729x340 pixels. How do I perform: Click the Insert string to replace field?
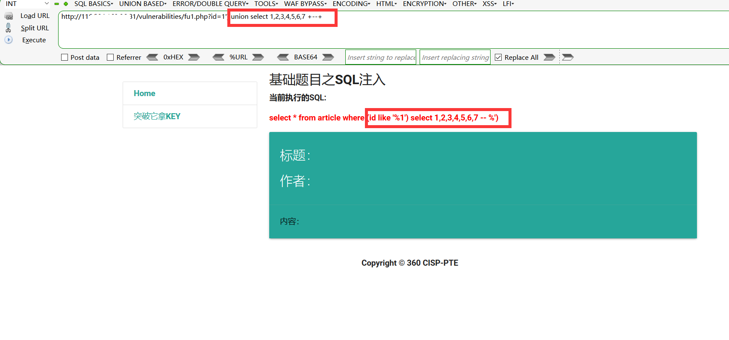click(381, 57)
